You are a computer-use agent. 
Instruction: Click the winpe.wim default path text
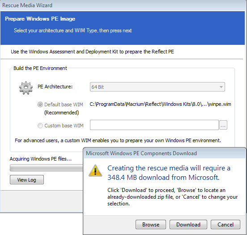[x=160, y=104]
